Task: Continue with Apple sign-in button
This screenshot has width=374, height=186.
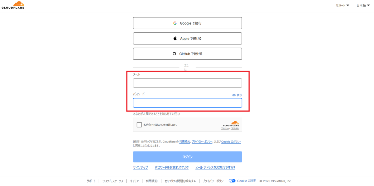Action: pos(187,39)
